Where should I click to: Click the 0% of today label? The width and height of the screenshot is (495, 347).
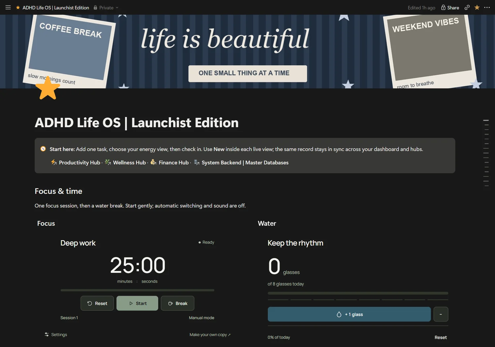[x=279, y=337]
